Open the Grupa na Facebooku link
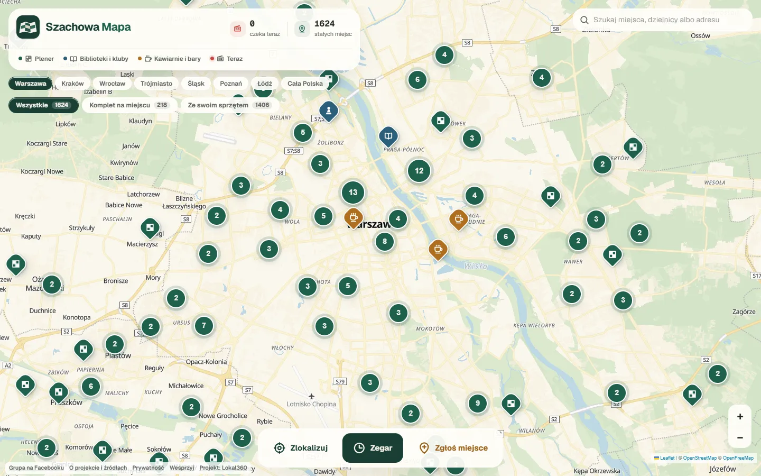 (x=36, y=468)
